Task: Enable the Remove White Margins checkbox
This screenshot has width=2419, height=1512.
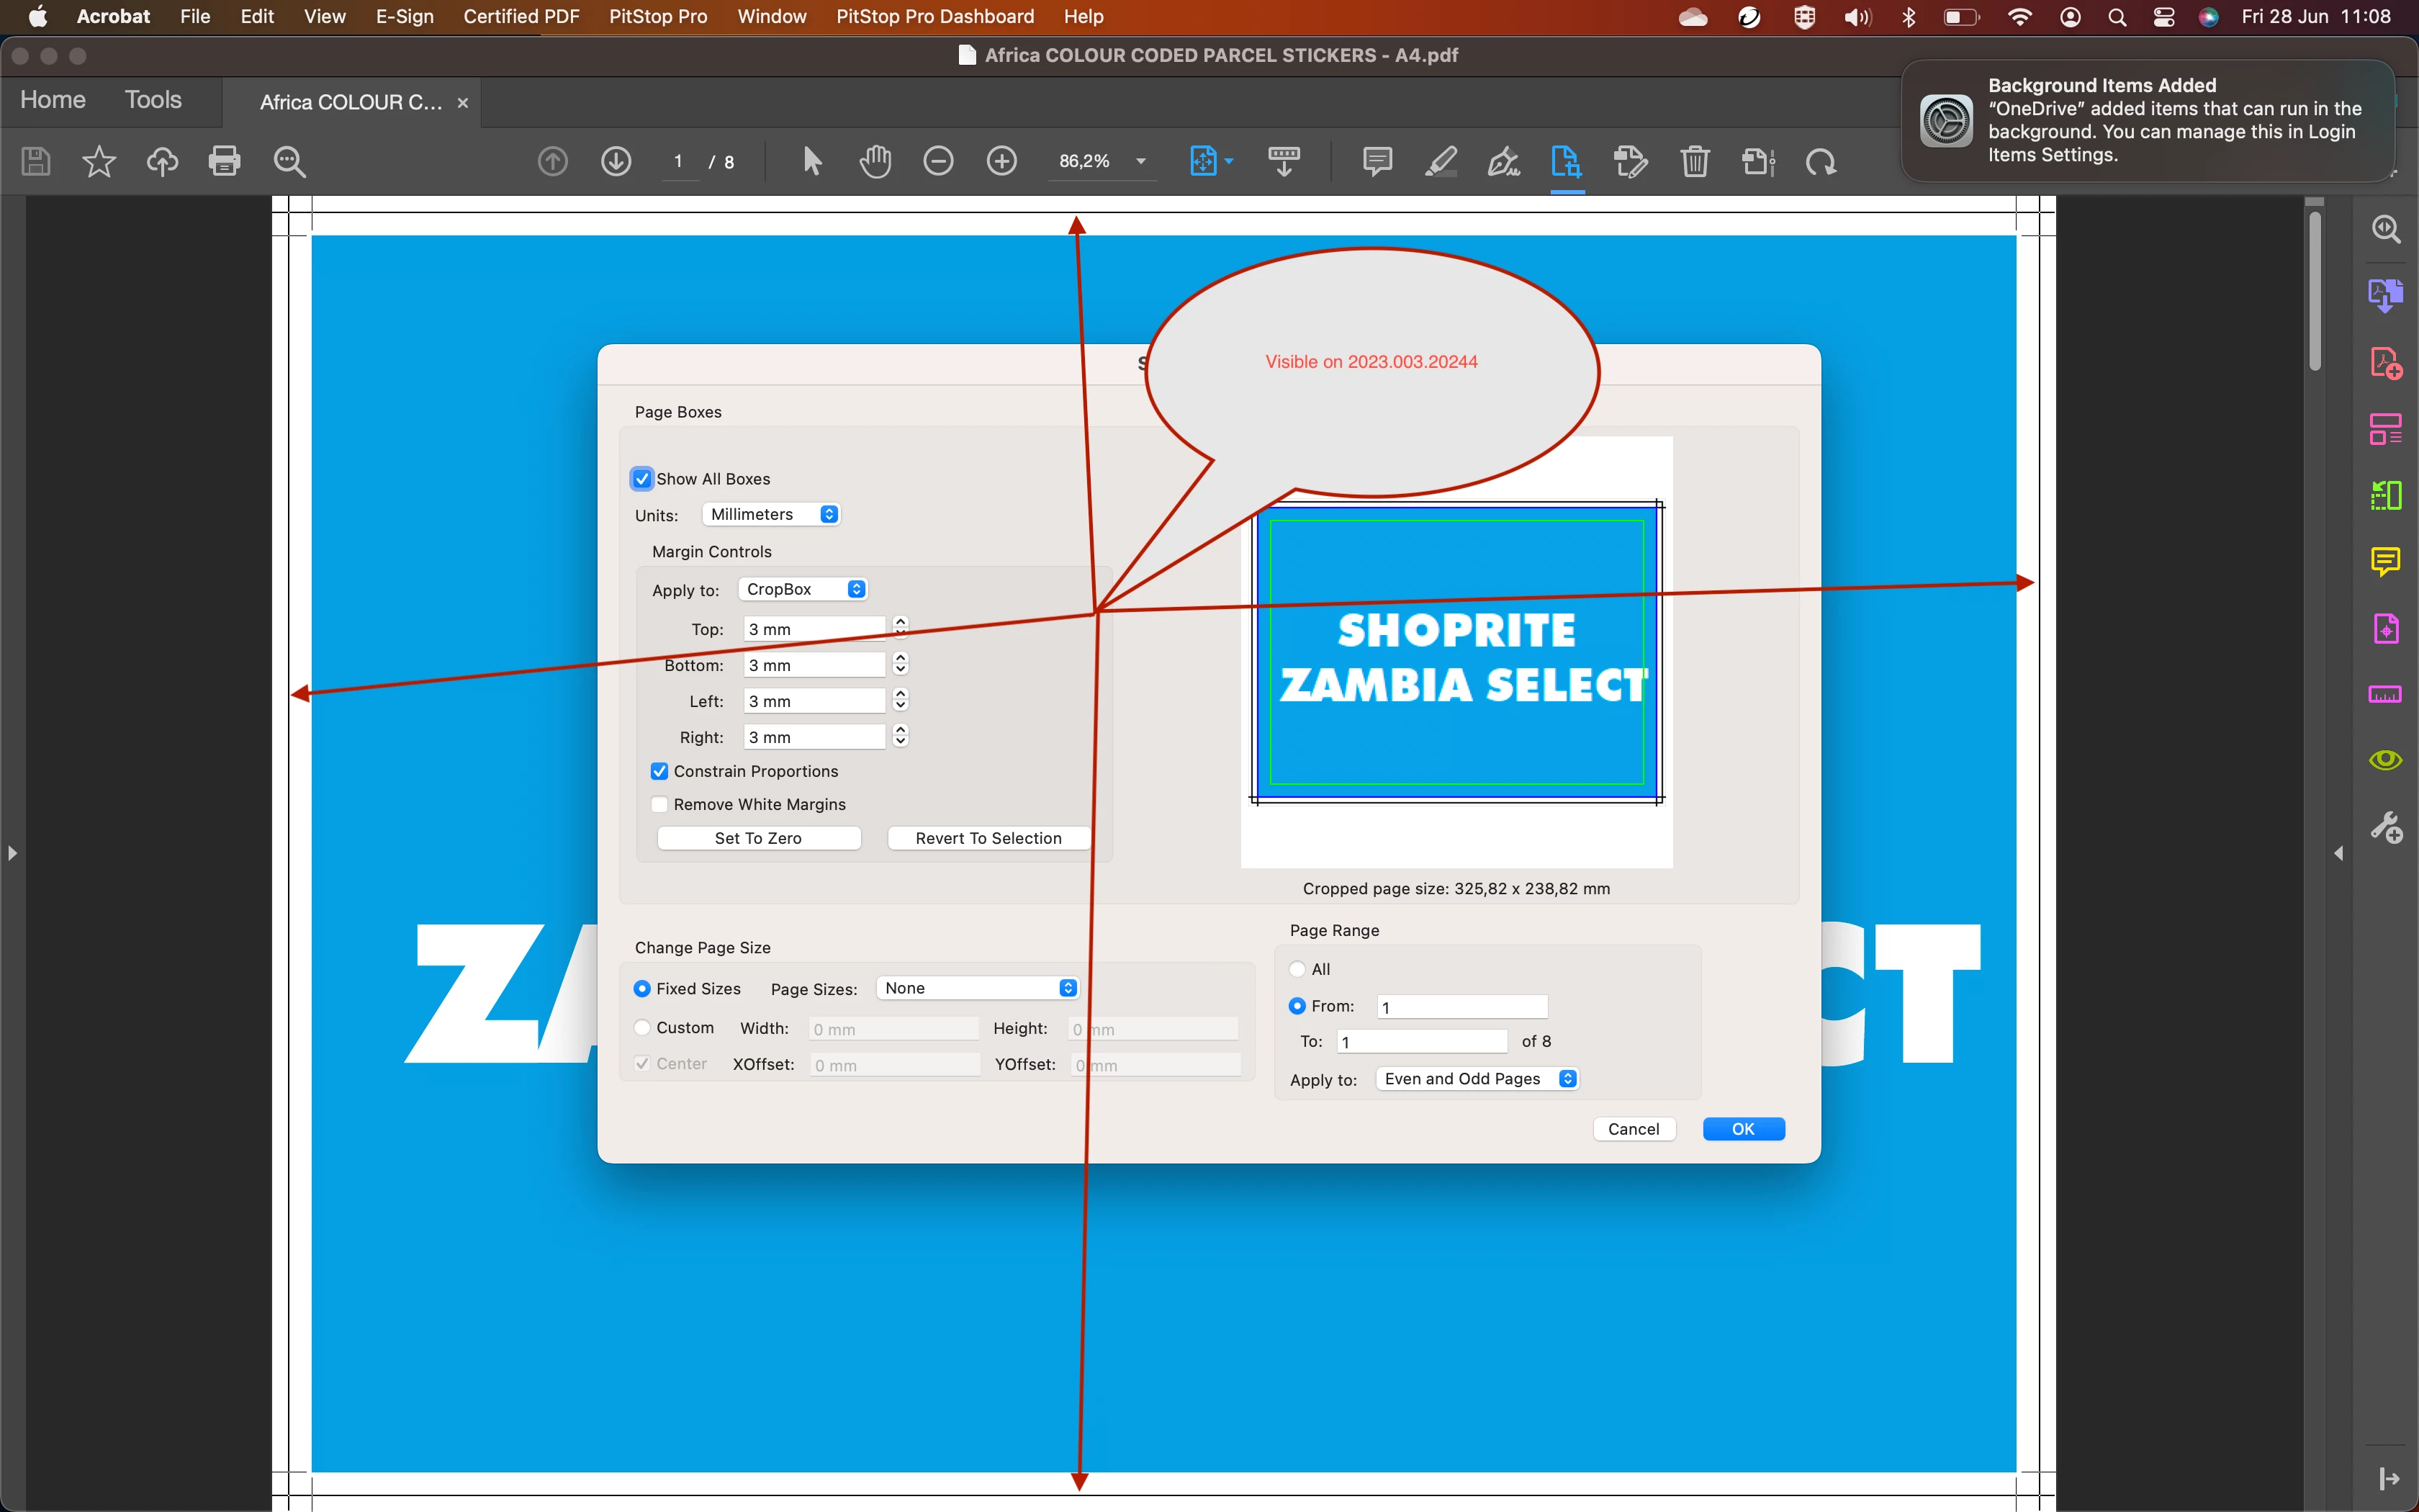Action: click(x=659, y=804)
